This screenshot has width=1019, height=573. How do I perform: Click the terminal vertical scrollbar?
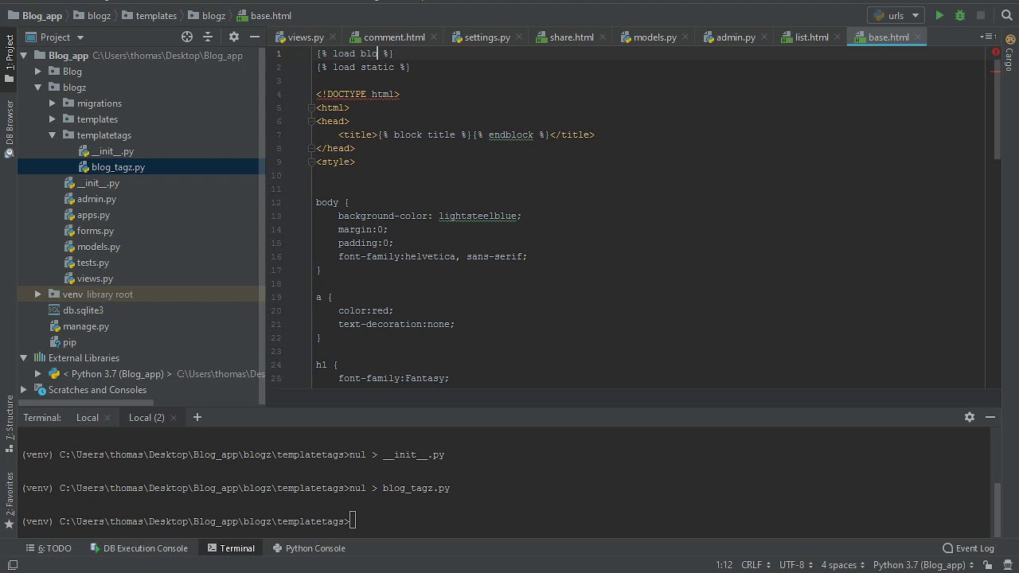pyautogui.click(x=996, y=509)
